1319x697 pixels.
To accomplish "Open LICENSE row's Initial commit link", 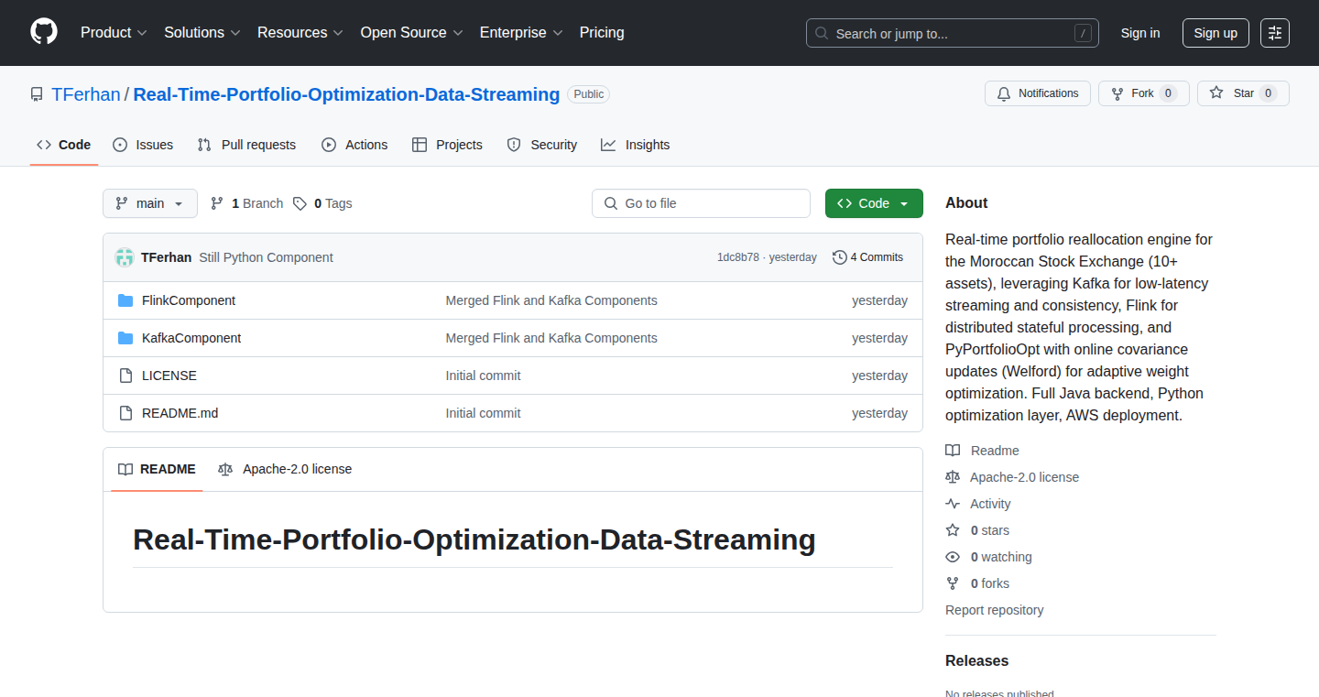I will click(483, 376).
